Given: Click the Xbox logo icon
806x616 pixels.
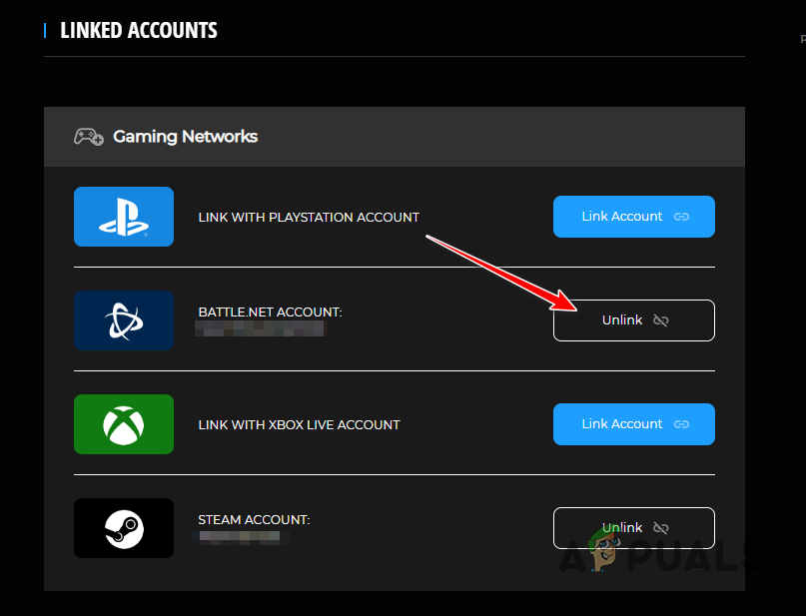Looking at the screenshot, I should pyautogui.click(x=123, y=424).
